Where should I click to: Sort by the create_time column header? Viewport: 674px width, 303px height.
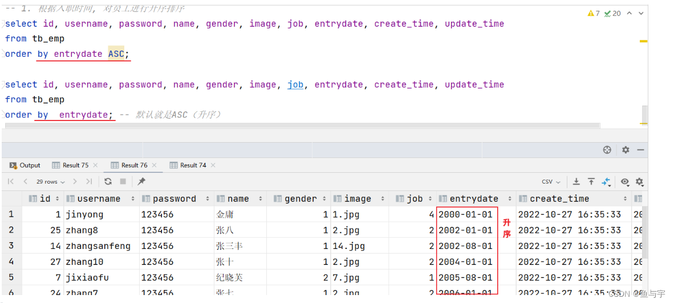click(574, 199)
